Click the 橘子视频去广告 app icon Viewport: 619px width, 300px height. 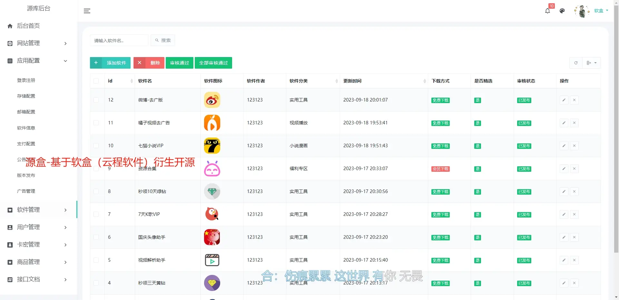click(212, 123)
